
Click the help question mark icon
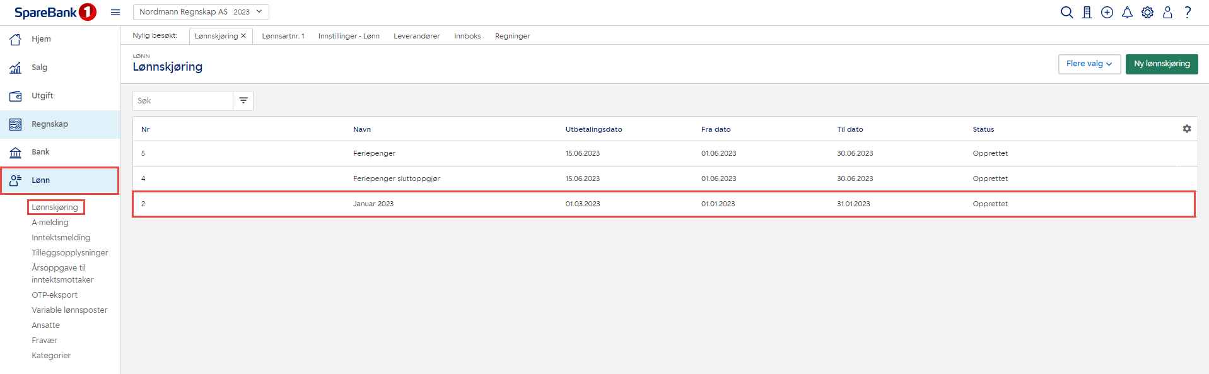coord(1188,13)
